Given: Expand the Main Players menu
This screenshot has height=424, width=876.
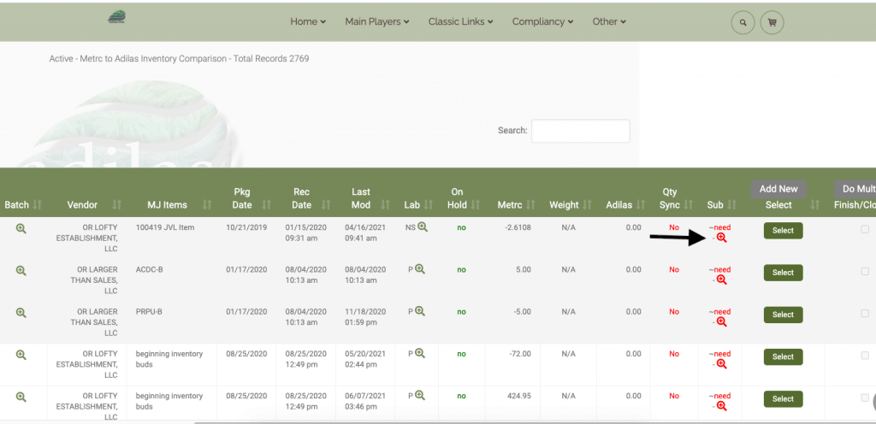Looking at the screenshot, I should (x=377, y=21).
